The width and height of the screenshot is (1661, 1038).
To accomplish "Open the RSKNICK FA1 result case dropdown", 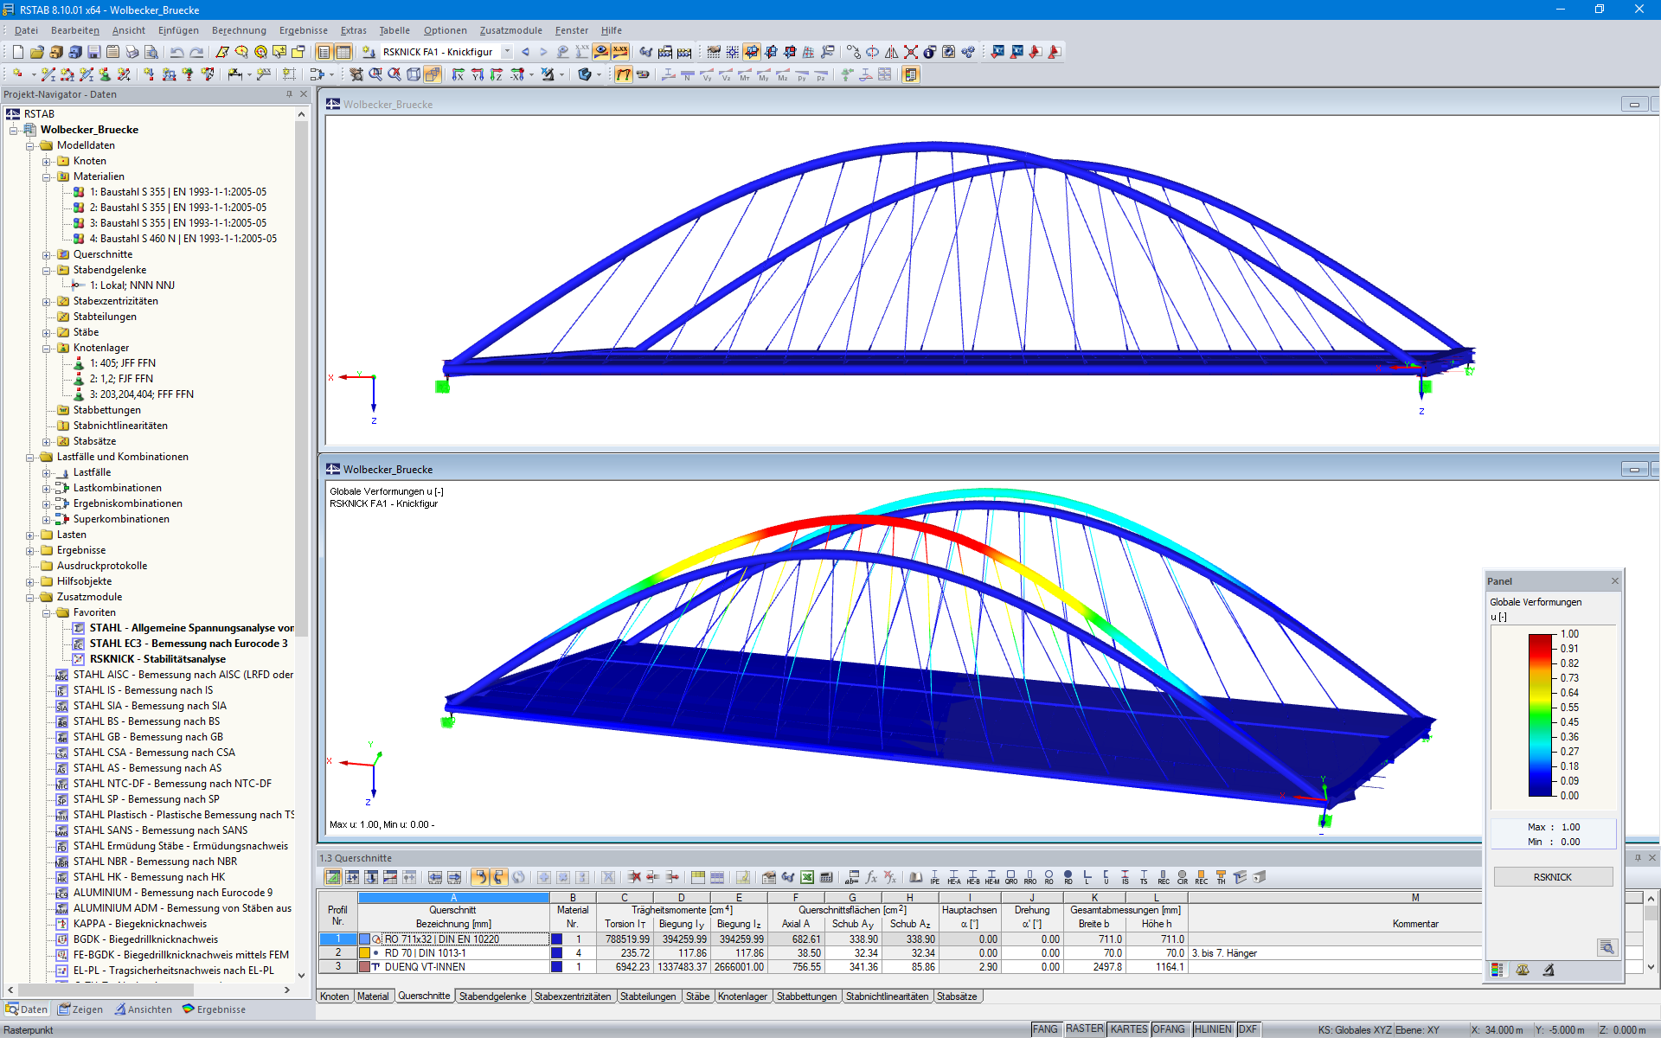I will [x=507, y=52].
